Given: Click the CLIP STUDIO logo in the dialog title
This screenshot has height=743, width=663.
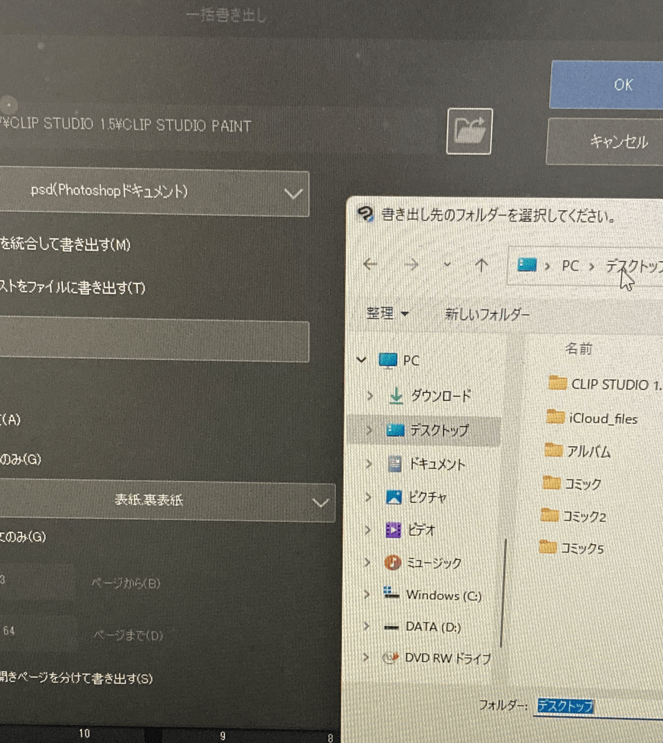Looking at the screenshot, I should [x=366, y=215].
